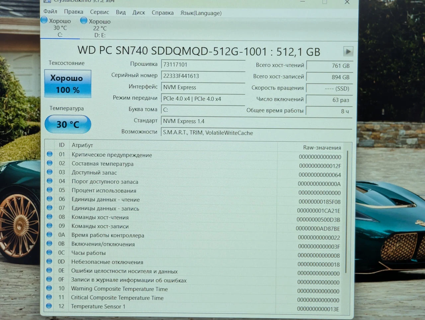Image resolution: width=425 pixels, height=320 pixels.
Task: Click the total host writes value 894 GB
Action: 329,77
